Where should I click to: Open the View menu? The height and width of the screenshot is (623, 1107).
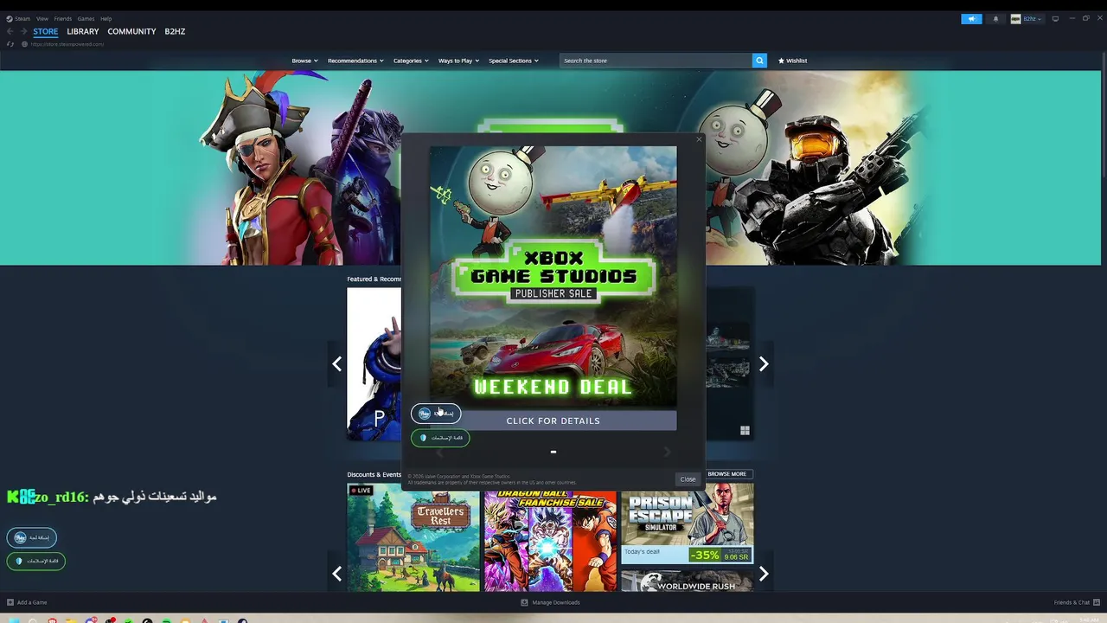tap(42, 18)
